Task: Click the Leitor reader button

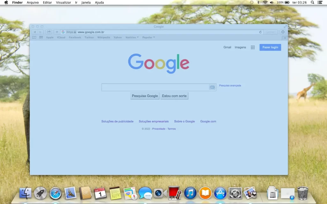Action: pos(270,32)
